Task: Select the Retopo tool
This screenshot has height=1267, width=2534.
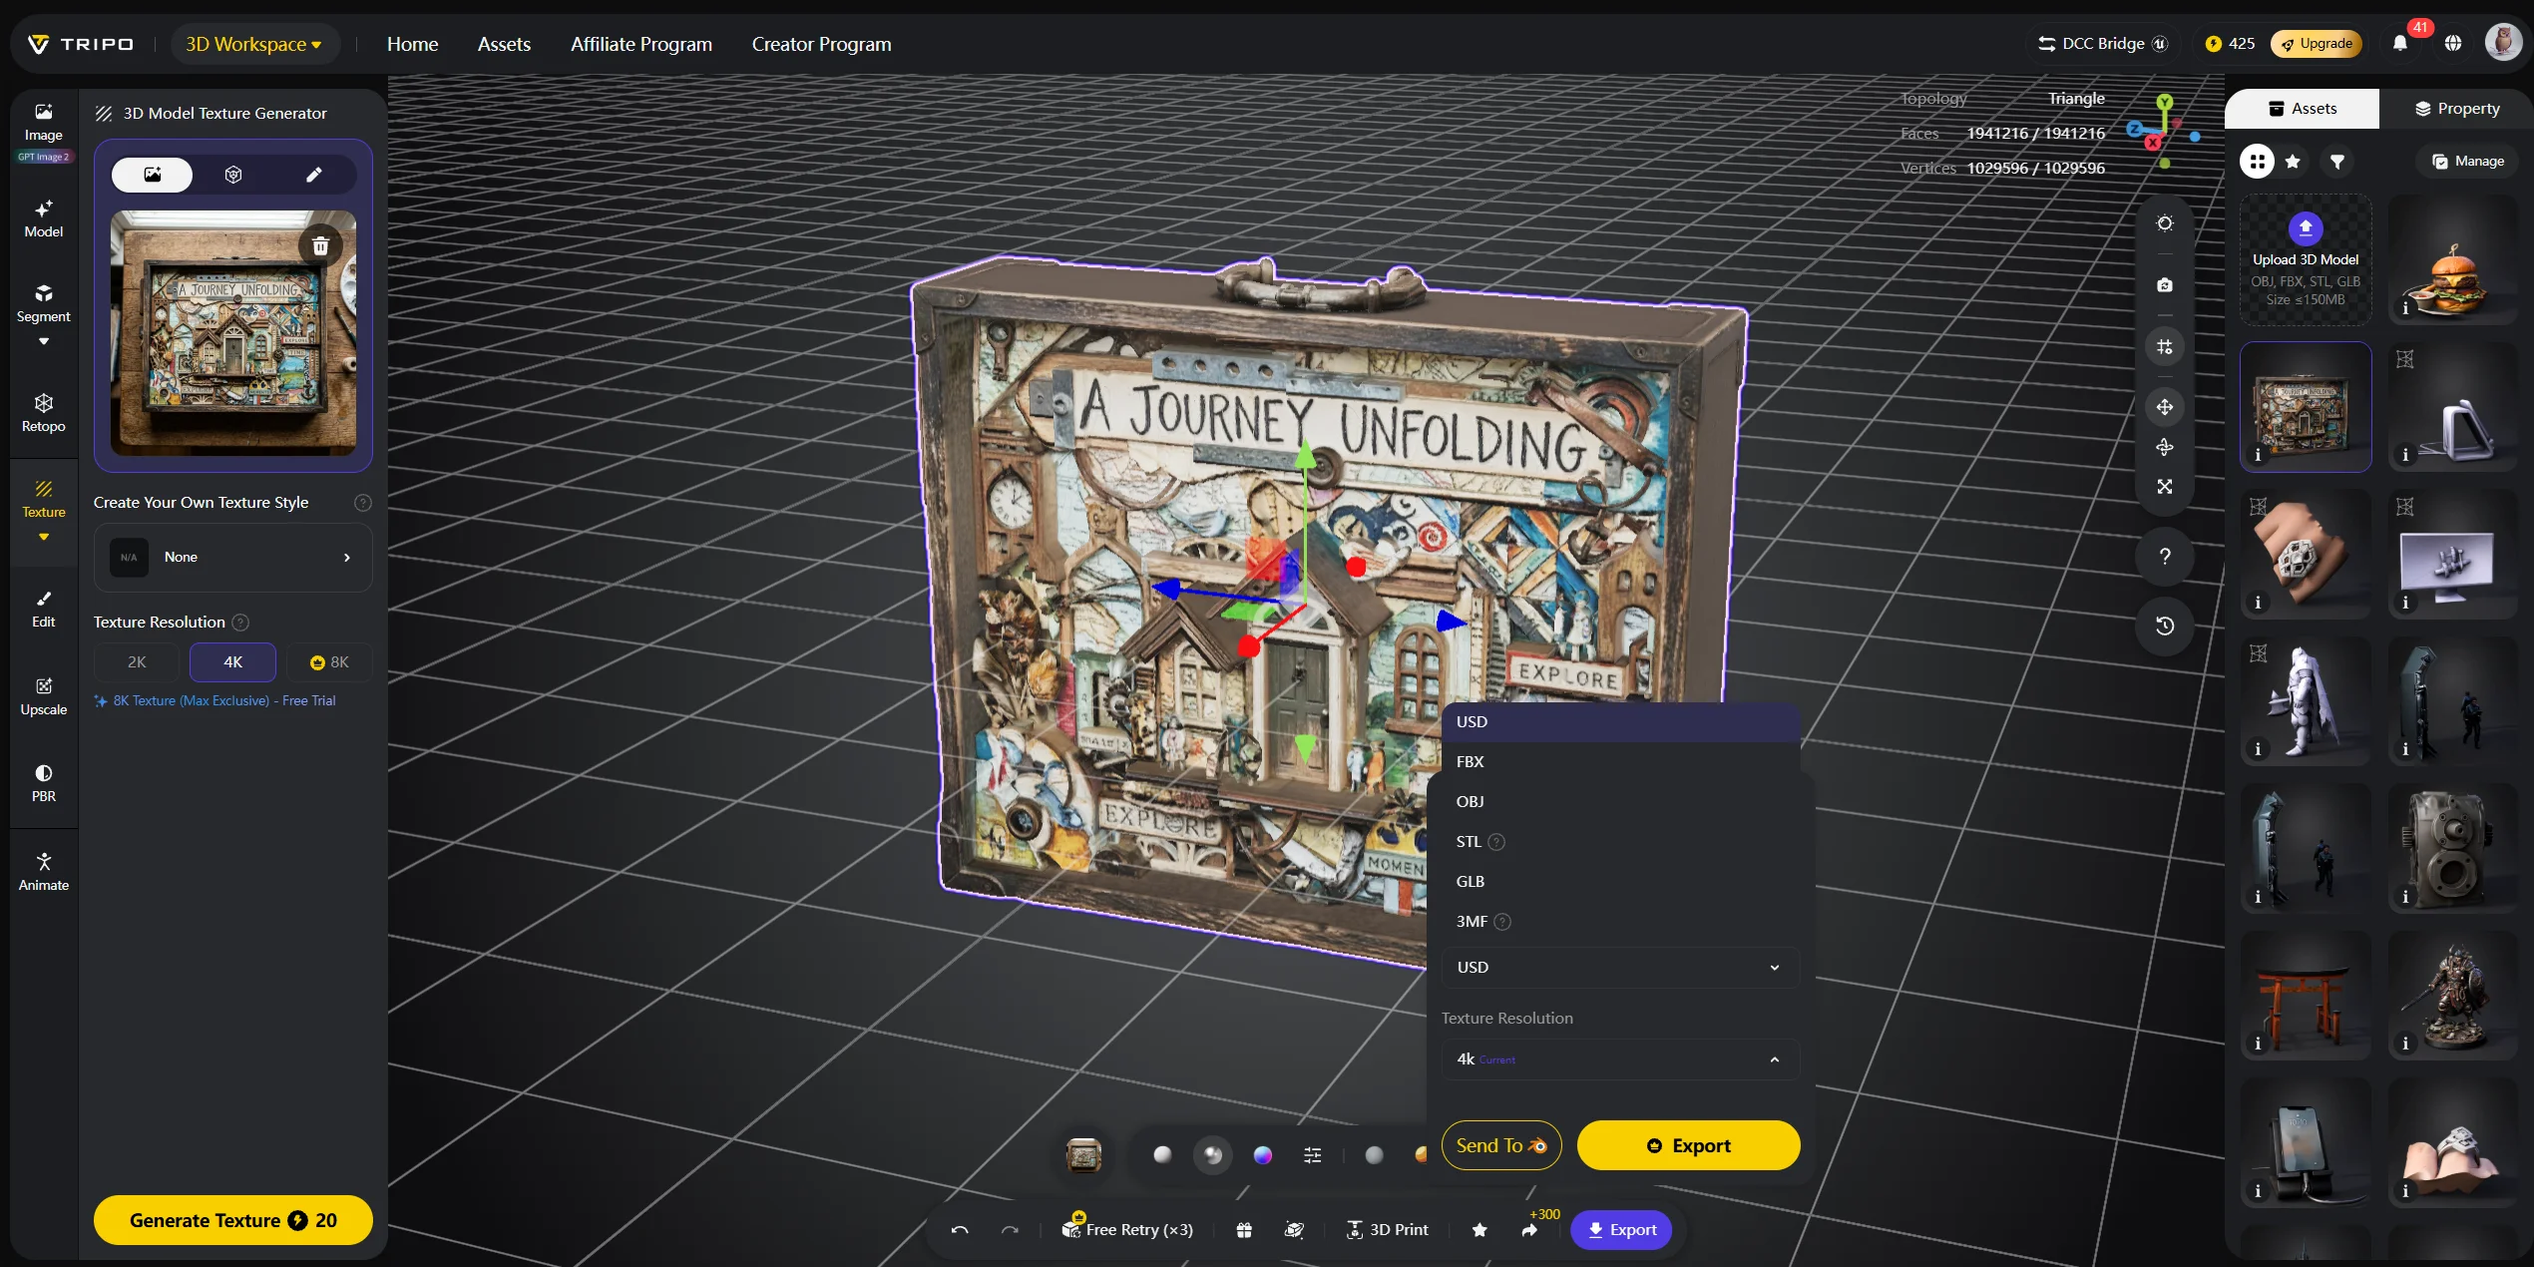Action: point(44,413)
